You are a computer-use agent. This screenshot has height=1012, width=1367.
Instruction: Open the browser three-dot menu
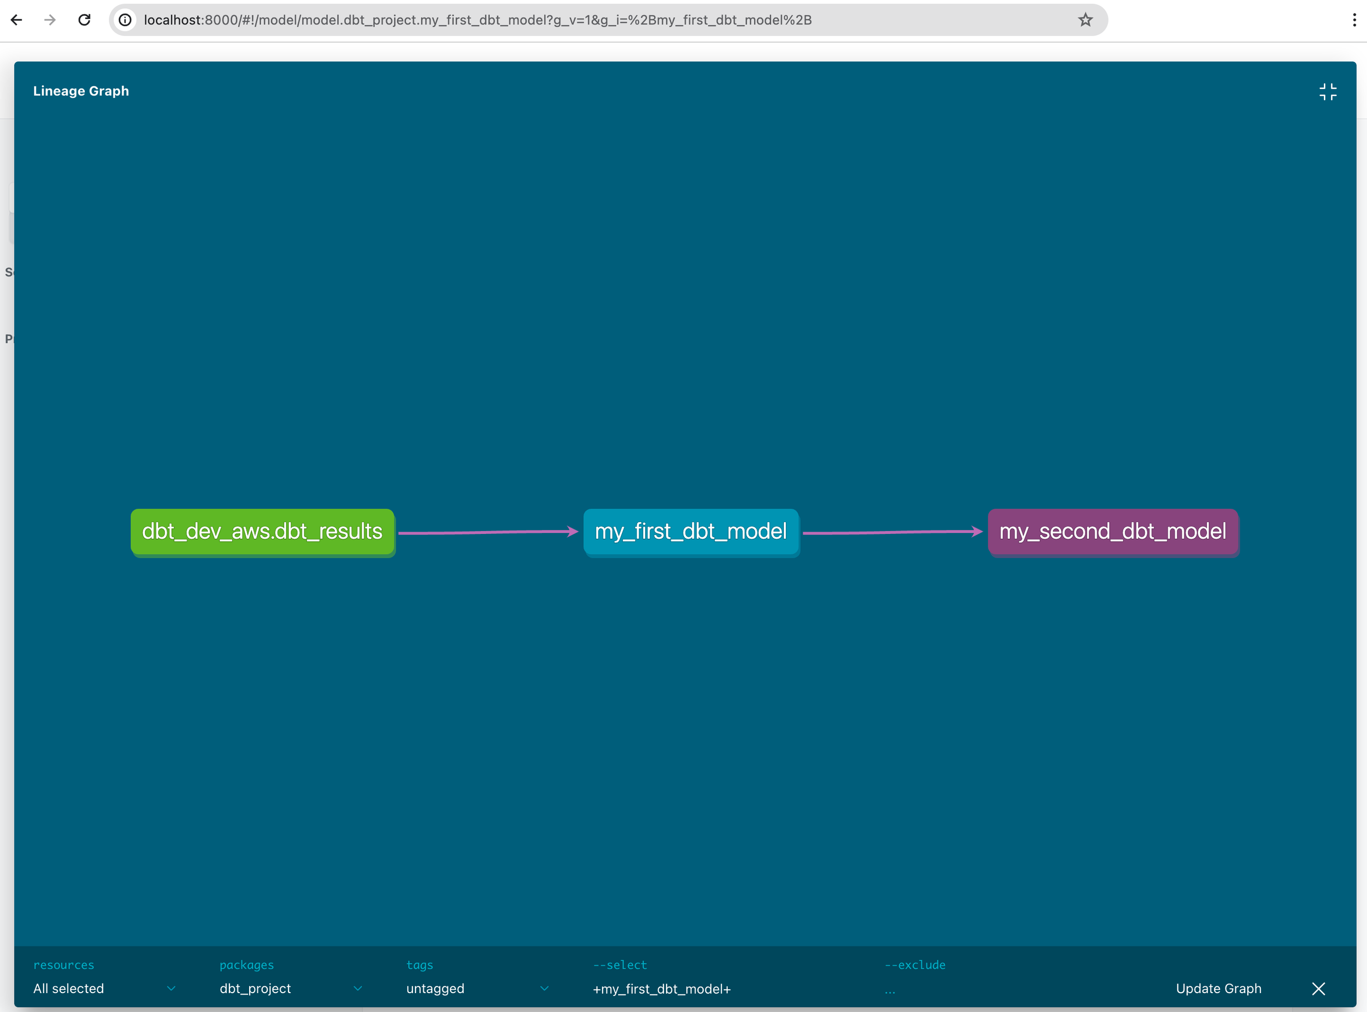[1353, 19]
